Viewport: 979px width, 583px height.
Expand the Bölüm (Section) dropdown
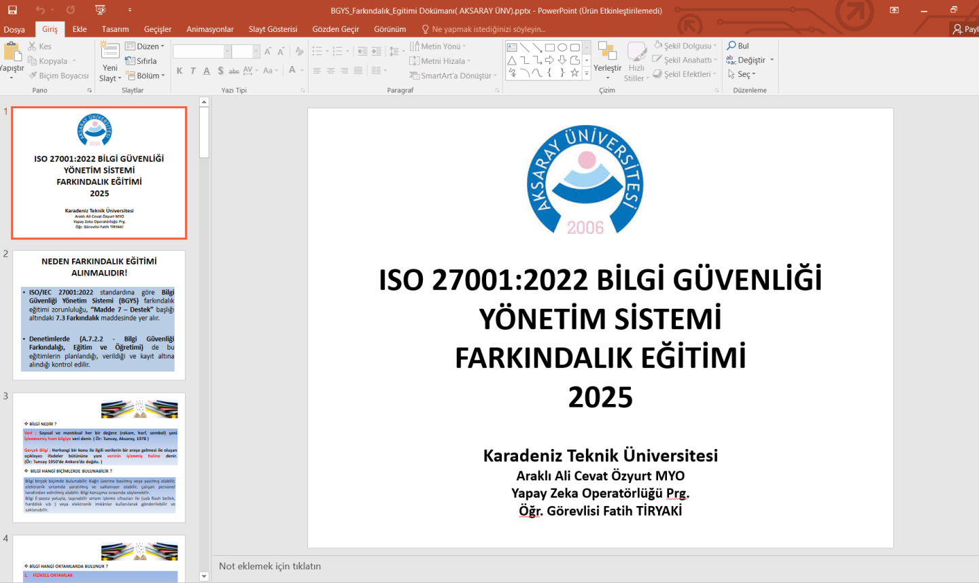pyautogui.click(x=146, y=76)
